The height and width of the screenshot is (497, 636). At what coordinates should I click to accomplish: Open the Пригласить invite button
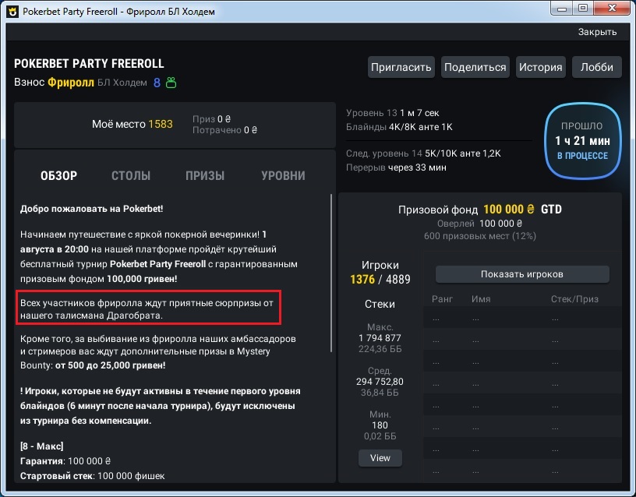401,67
